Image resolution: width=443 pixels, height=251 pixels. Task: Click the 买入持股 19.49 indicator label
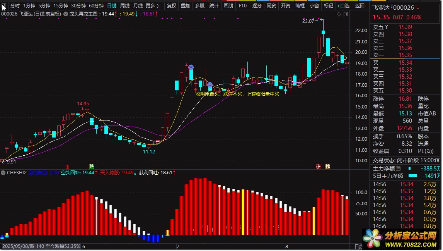(118, 173)
